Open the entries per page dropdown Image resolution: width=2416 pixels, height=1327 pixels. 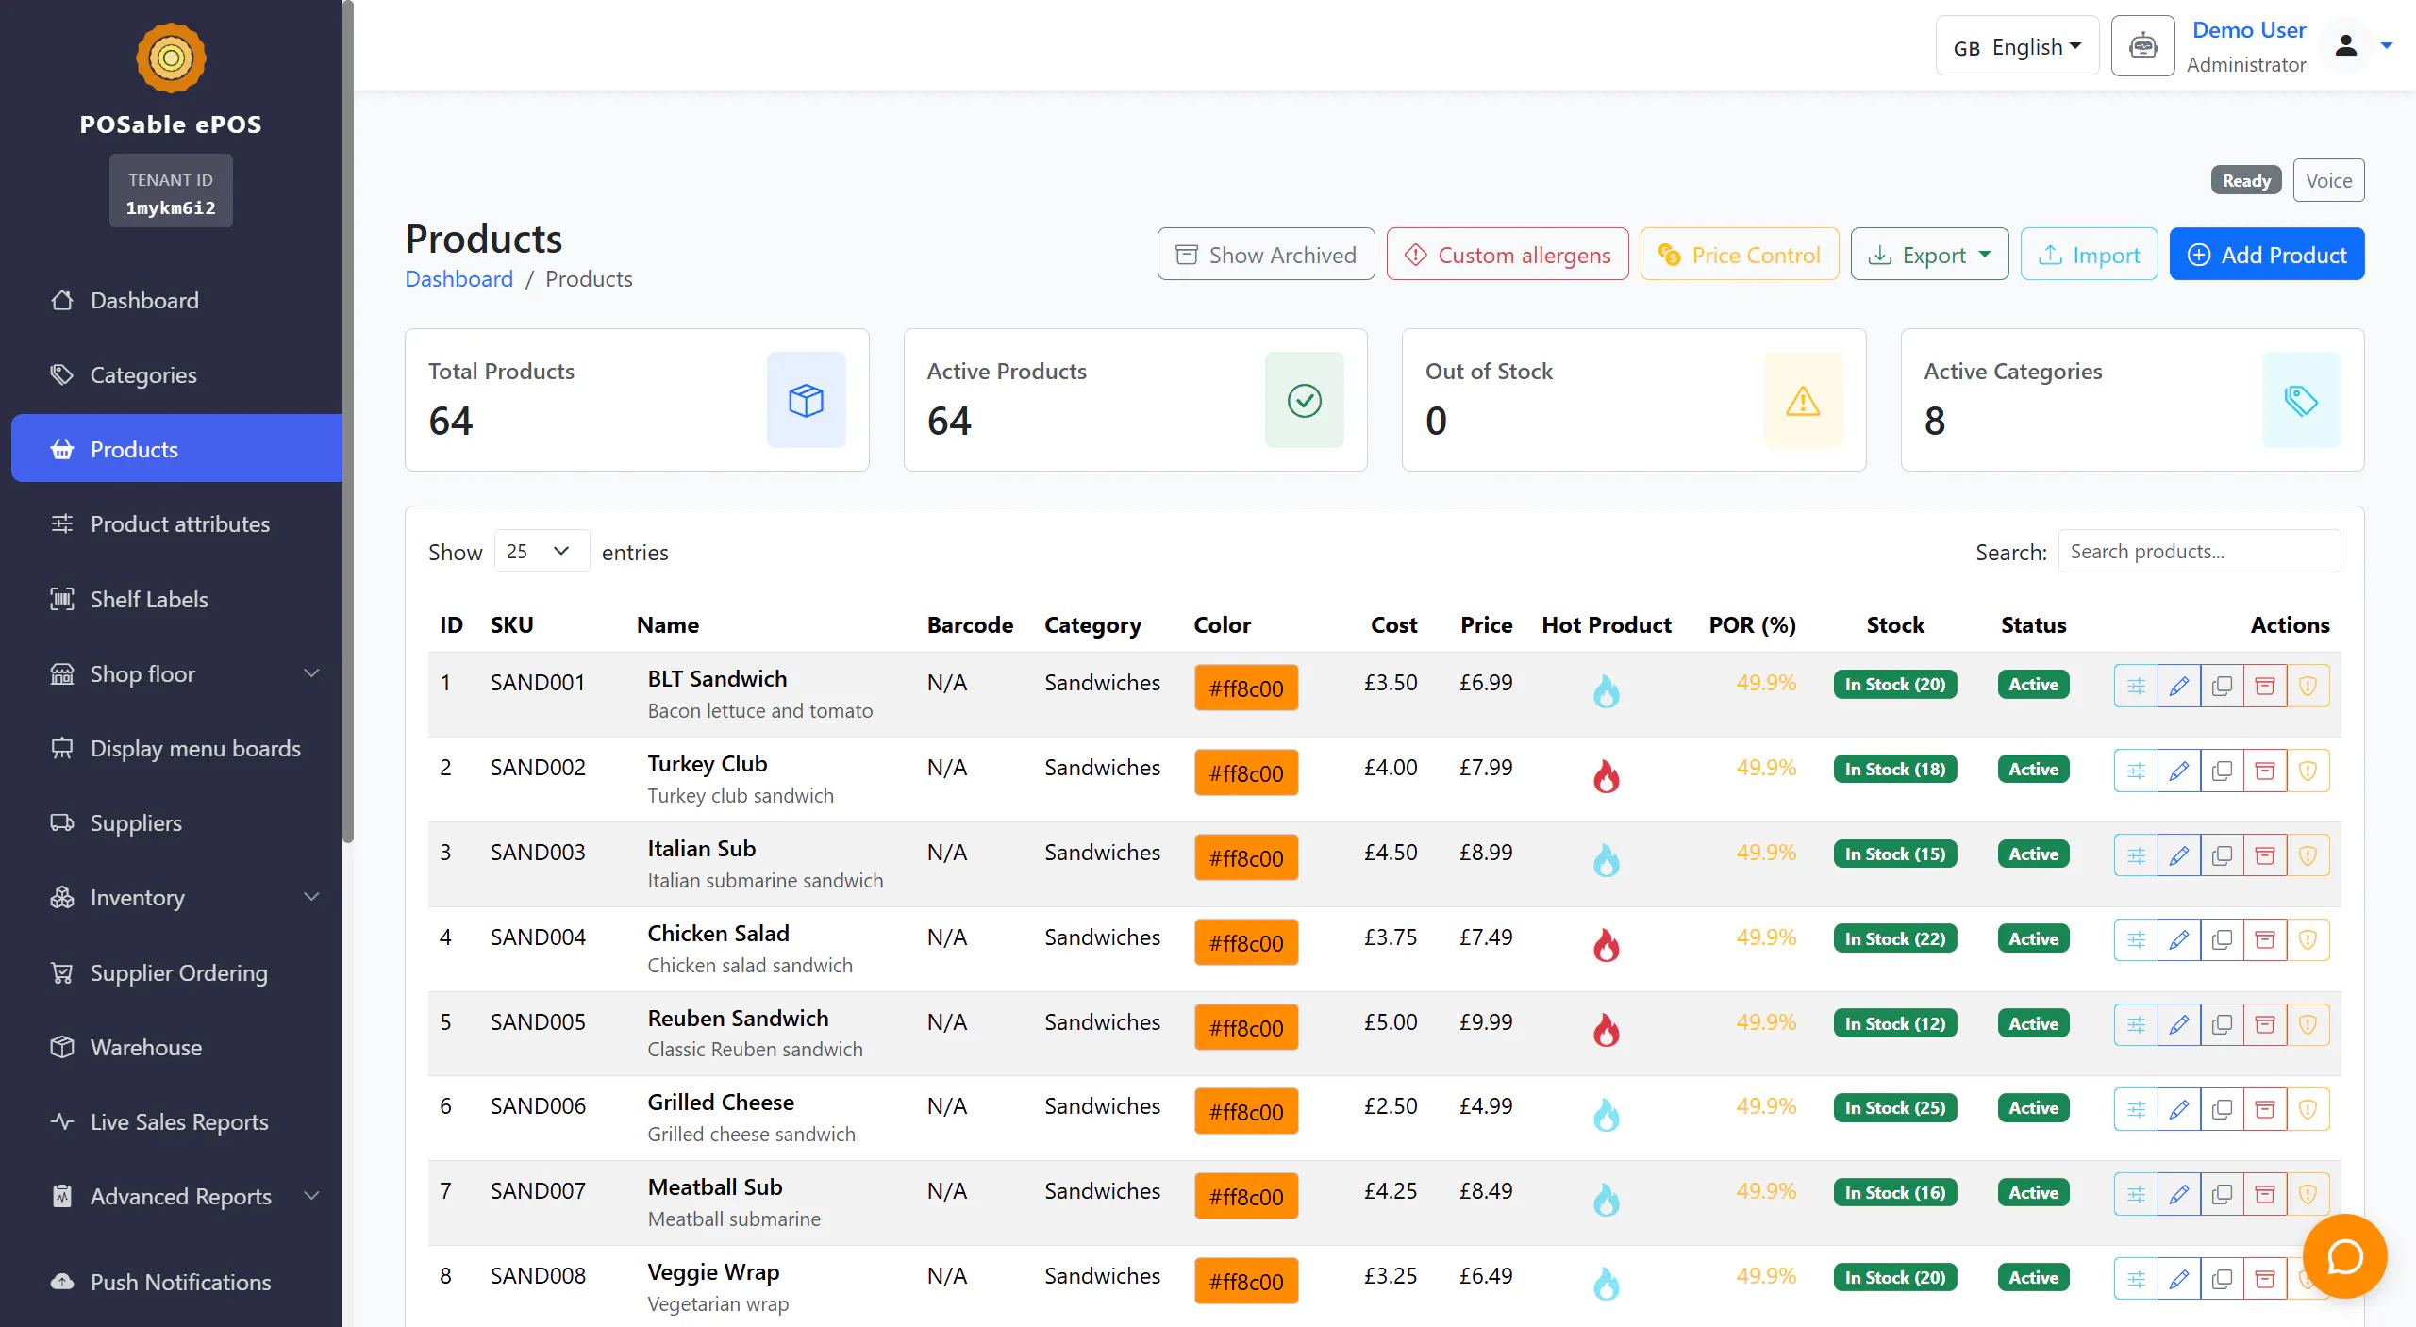point(541,551)
